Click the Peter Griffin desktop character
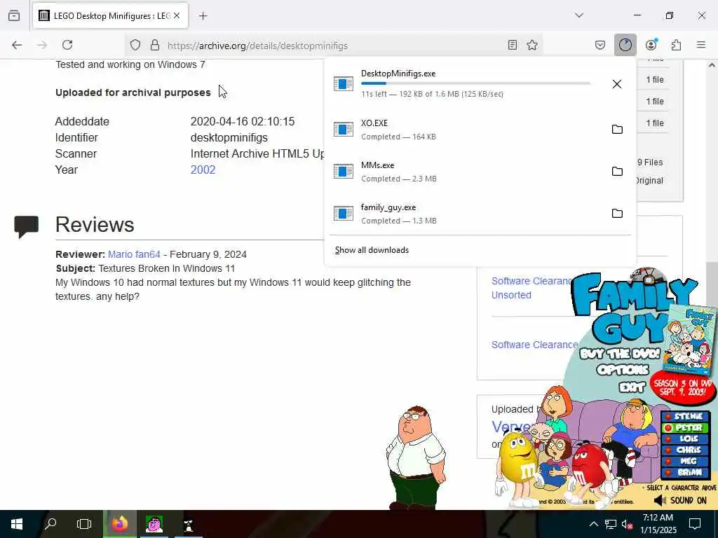Screen dimensions: 718x538 click(x=414, y=457)
